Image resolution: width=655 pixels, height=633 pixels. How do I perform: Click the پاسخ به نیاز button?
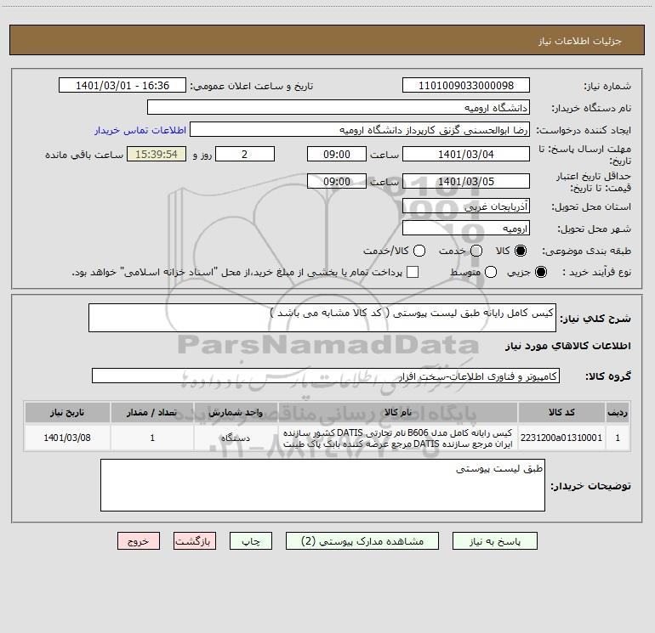(x=494, y=540)
